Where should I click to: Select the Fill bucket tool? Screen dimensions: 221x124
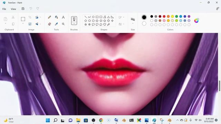[56, 17]
